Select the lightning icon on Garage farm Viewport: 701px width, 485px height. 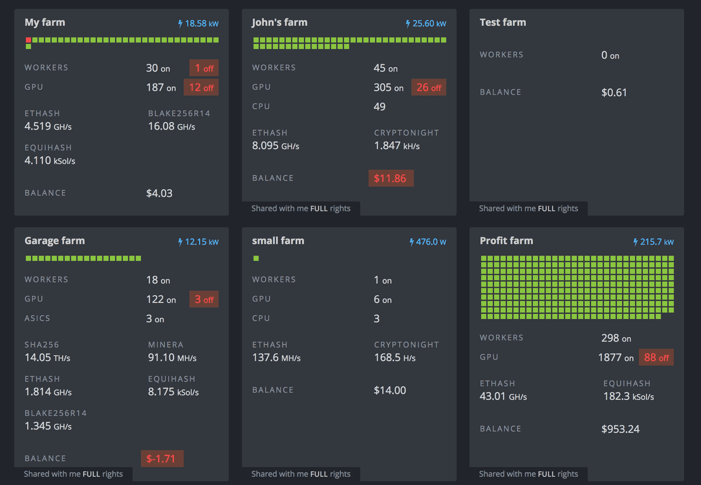click(180, 241)
